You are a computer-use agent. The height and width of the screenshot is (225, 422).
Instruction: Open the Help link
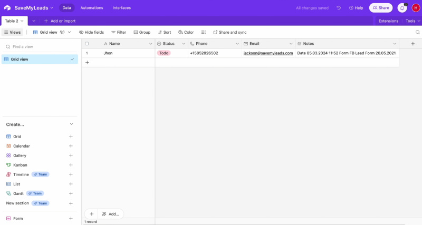[356, 8]
